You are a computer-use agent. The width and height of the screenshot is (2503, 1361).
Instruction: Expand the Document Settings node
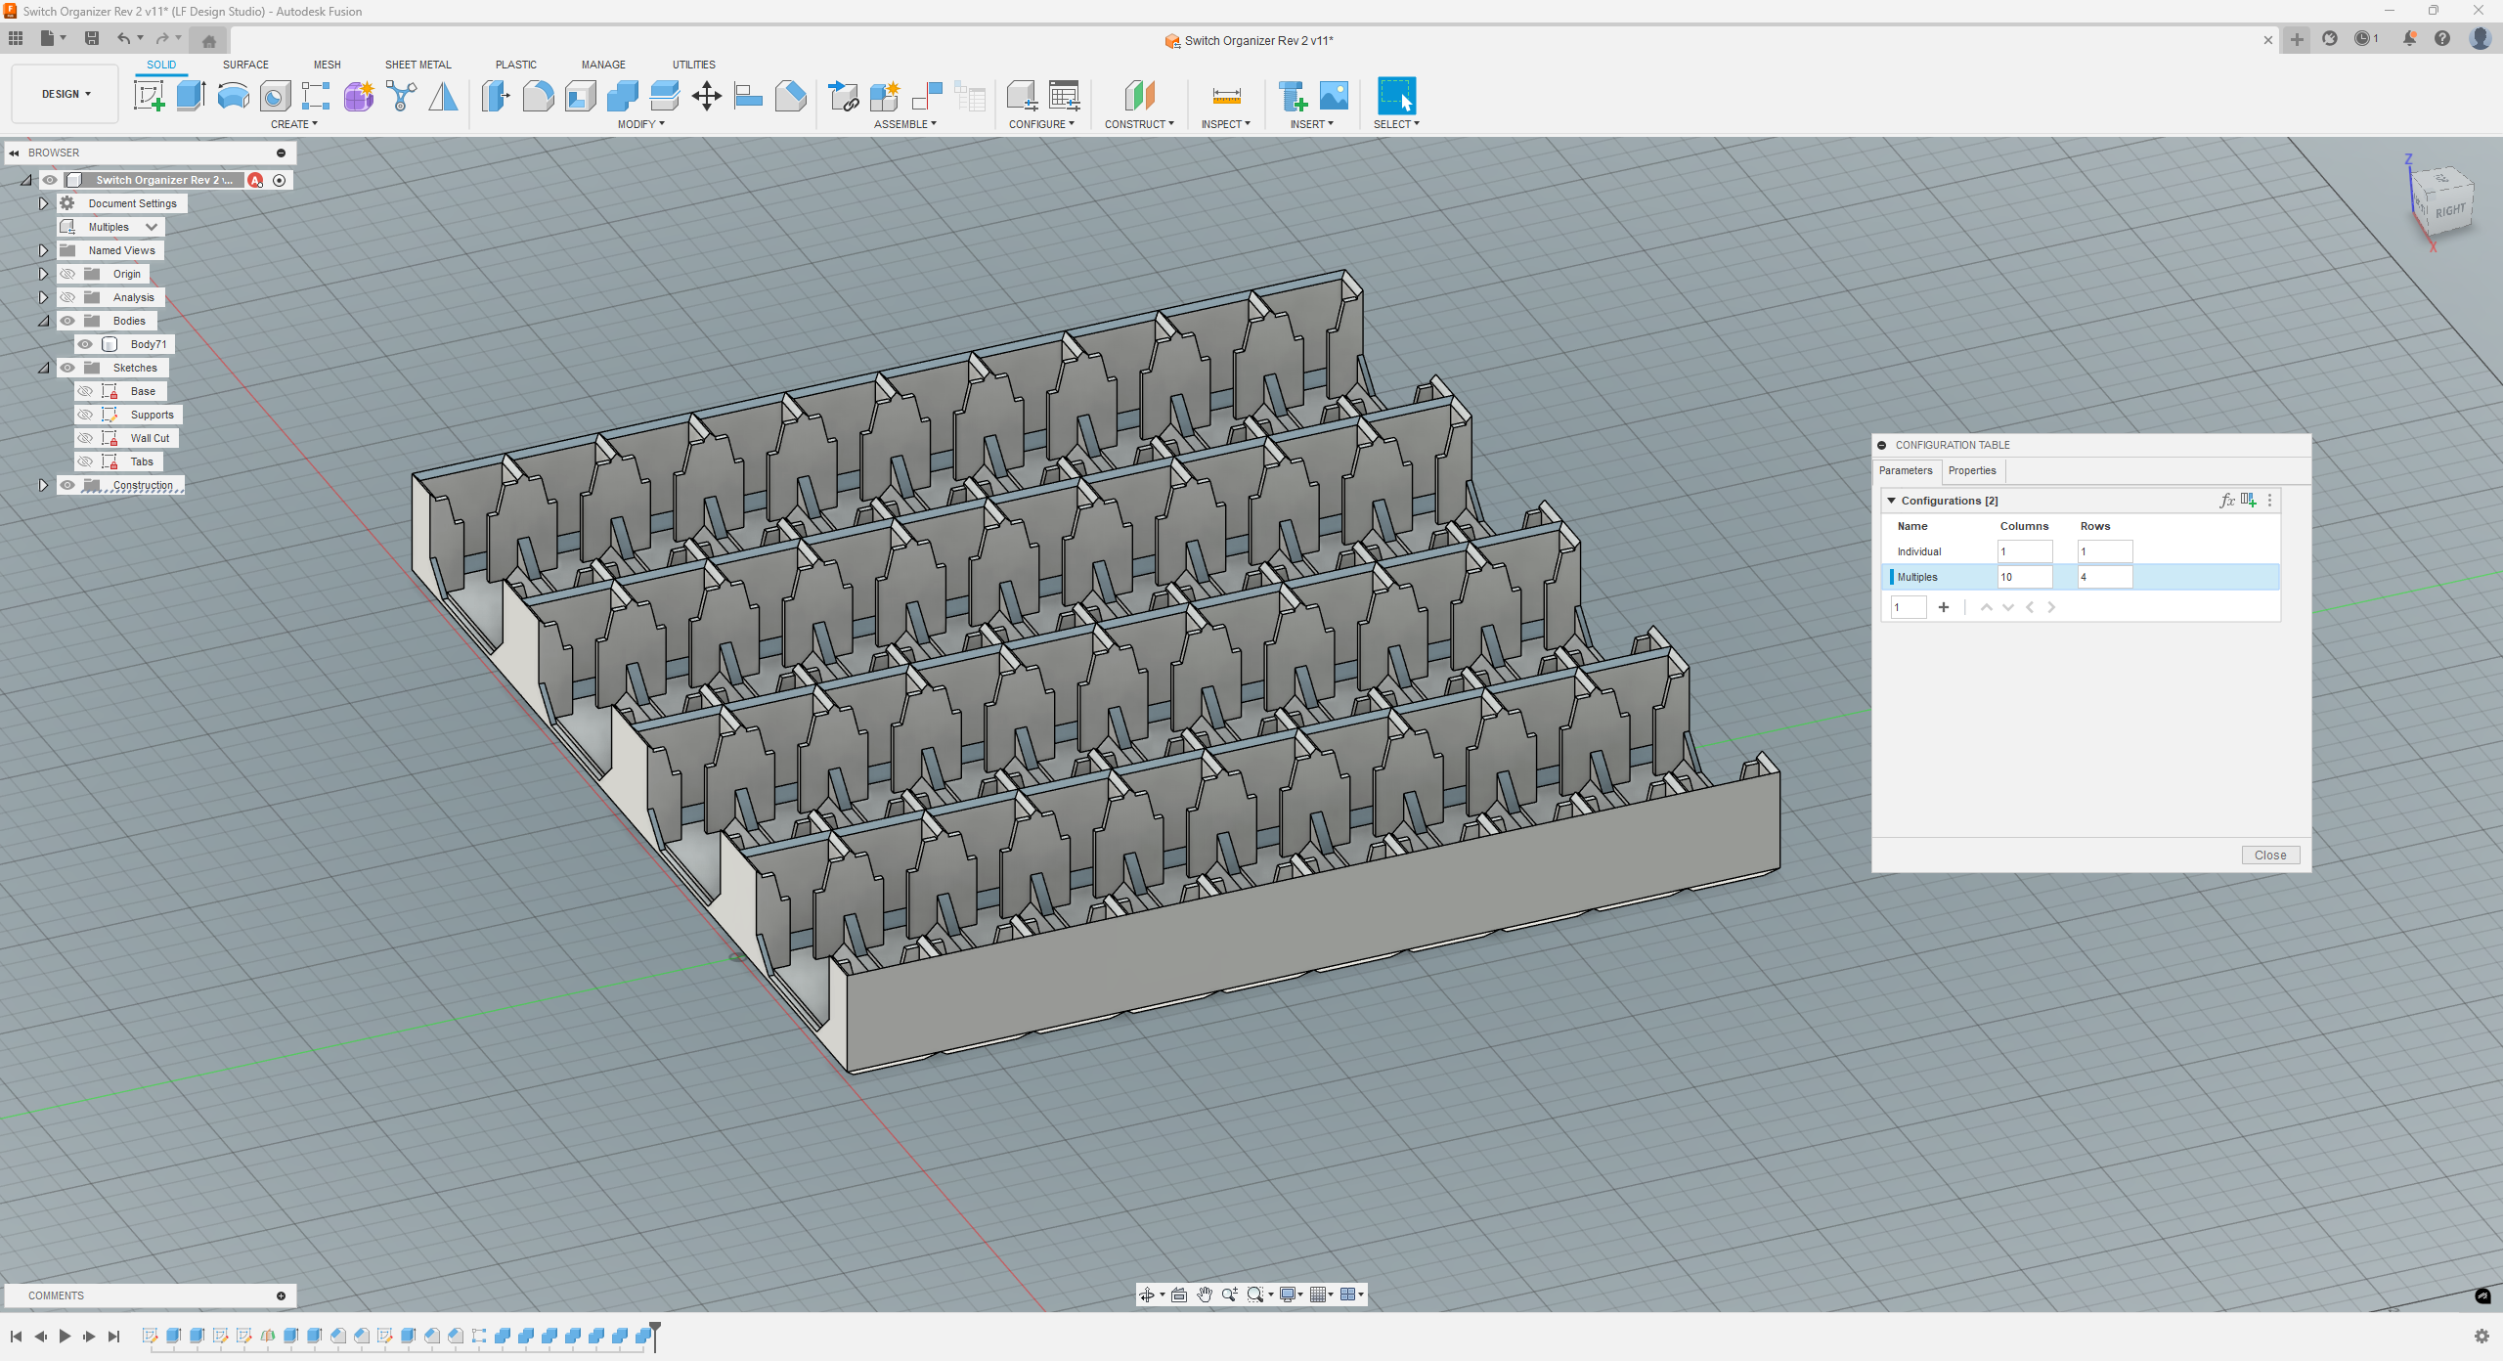tap(43, 203)
